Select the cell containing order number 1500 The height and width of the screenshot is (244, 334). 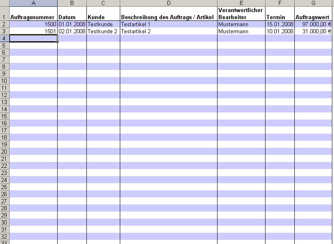click(33, 24)
